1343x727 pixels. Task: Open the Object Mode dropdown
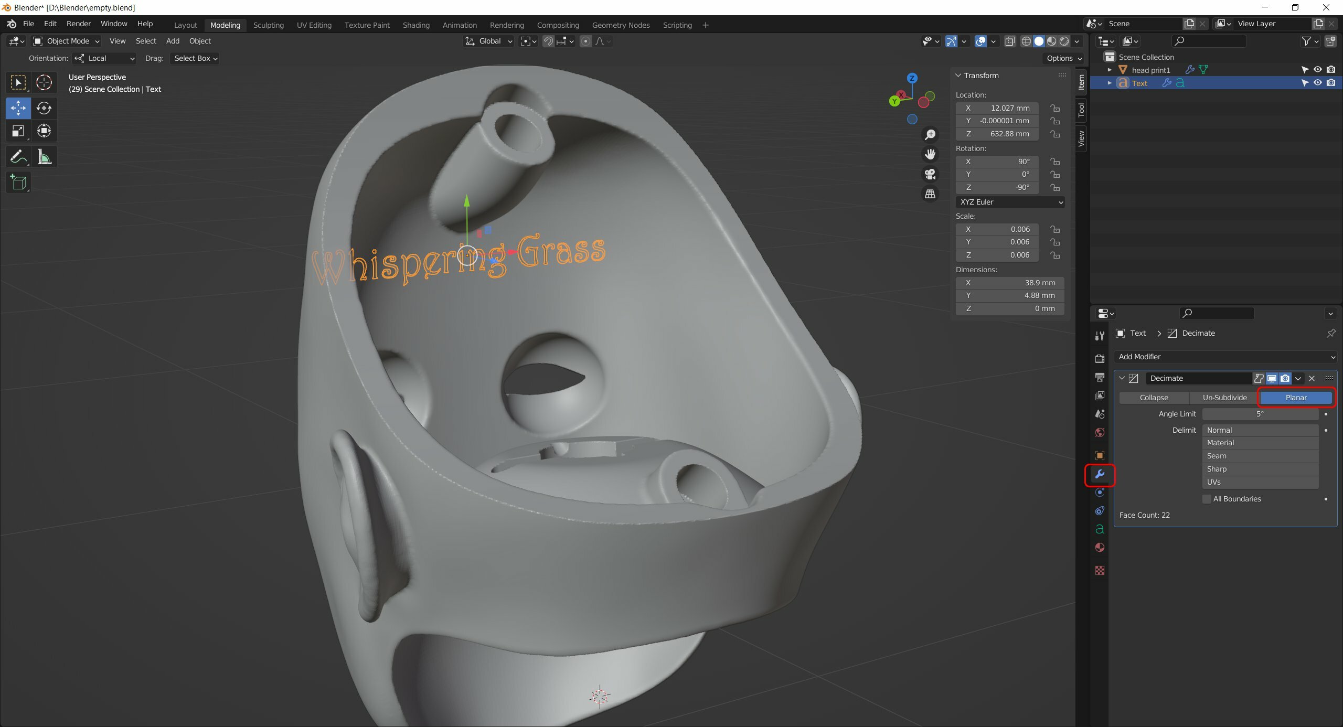pyautogui.click(x=66, y=41)
